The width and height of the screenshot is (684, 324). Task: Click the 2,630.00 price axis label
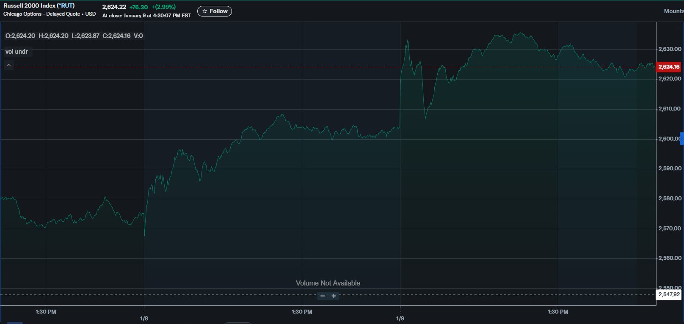[670, 49]
